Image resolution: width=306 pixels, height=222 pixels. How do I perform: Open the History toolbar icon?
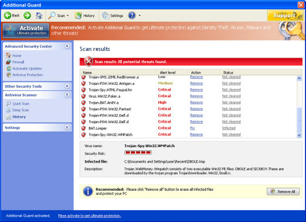(x=78, y=15)
